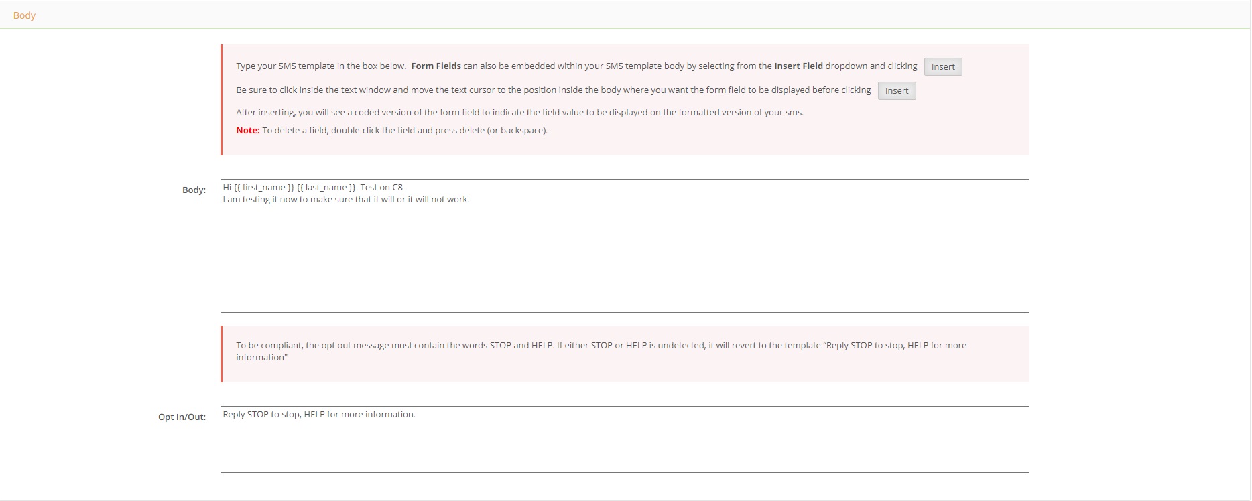The width and height of the screenshot is (1252, 501).
Task: Click the "Opt In/Out:" field label
Action: (182, 417)
